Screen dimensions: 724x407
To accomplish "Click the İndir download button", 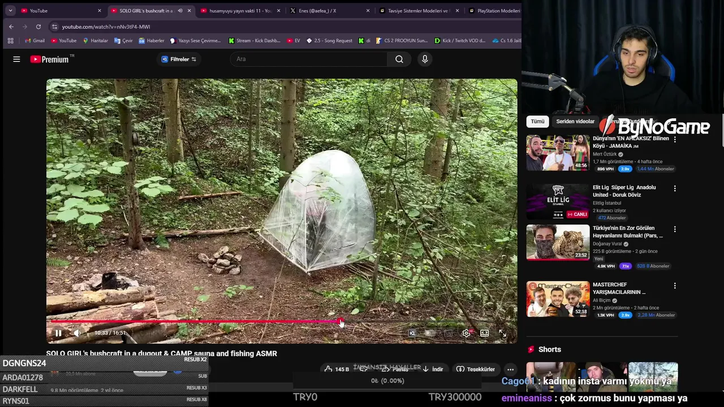I will tap(433, 369).
